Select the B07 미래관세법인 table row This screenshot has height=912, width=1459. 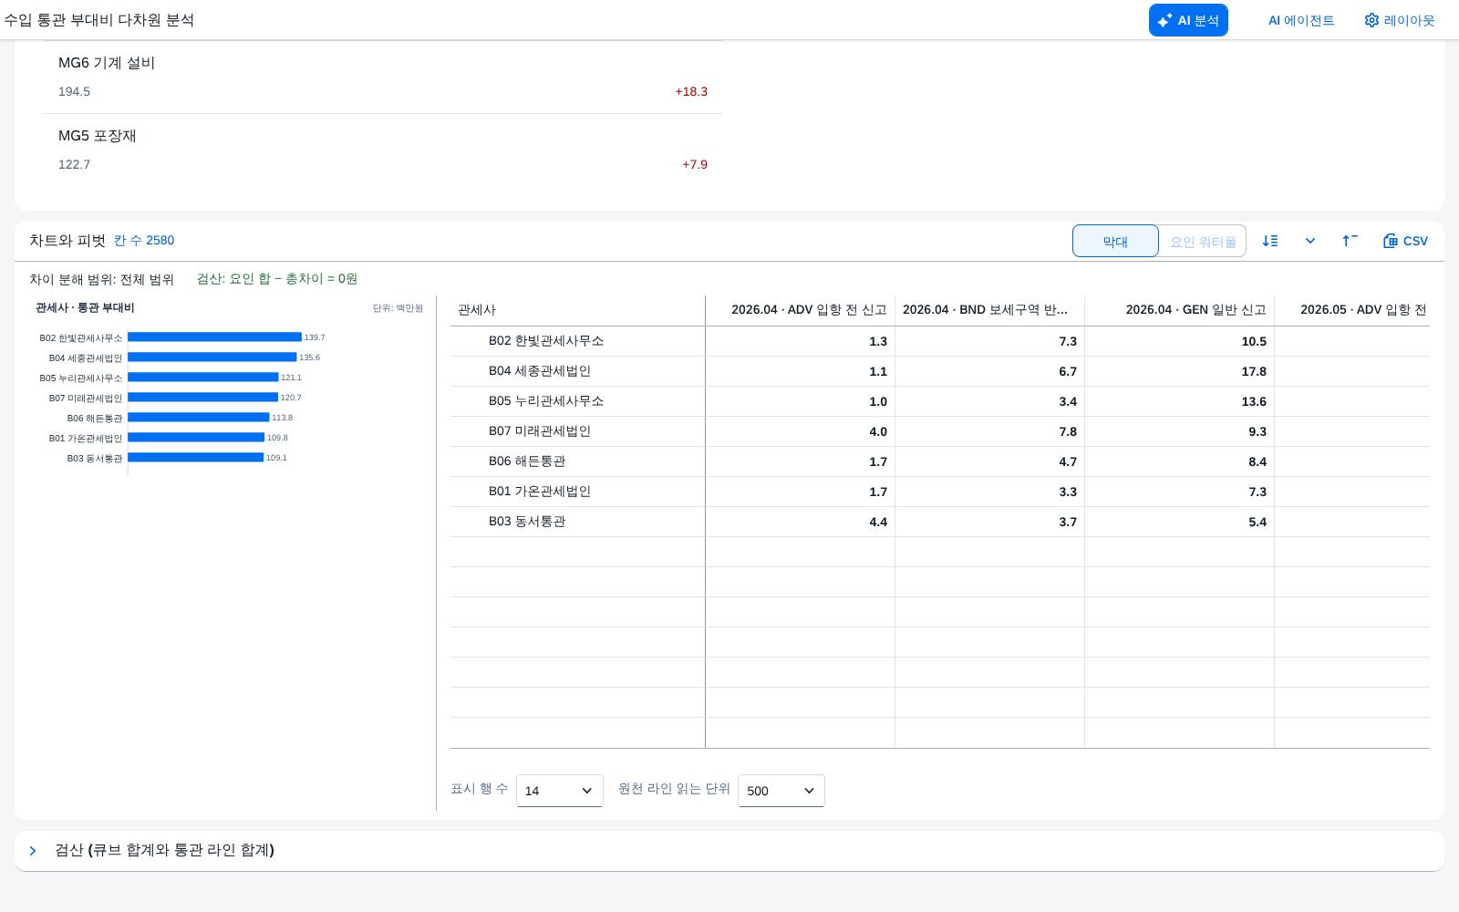pyautogui.click(x=939, y=431)
